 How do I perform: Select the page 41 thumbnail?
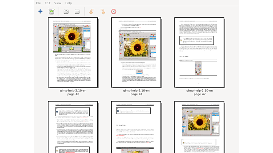(x=136, y=52)
